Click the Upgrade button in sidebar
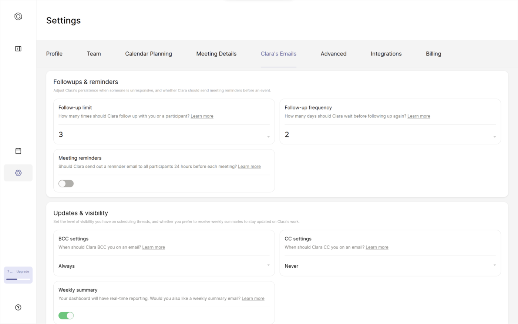This screenshot has width=518, height=324. 23,272
